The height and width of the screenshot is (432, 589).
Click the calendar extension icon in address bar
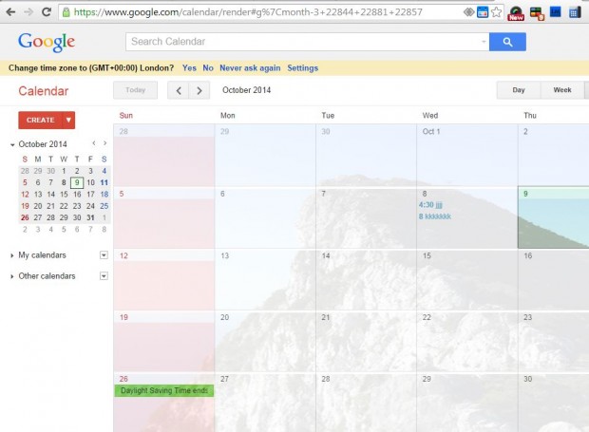point(483,12)
